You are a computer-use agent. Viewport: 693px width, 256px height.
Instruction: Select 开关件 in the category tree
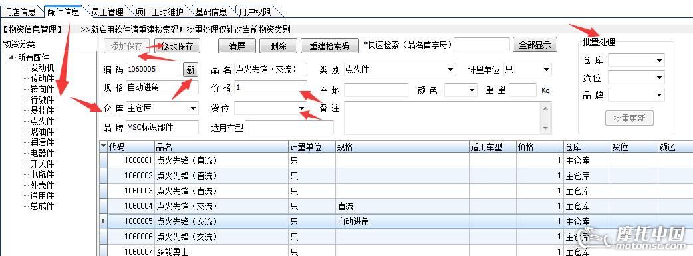42,164
